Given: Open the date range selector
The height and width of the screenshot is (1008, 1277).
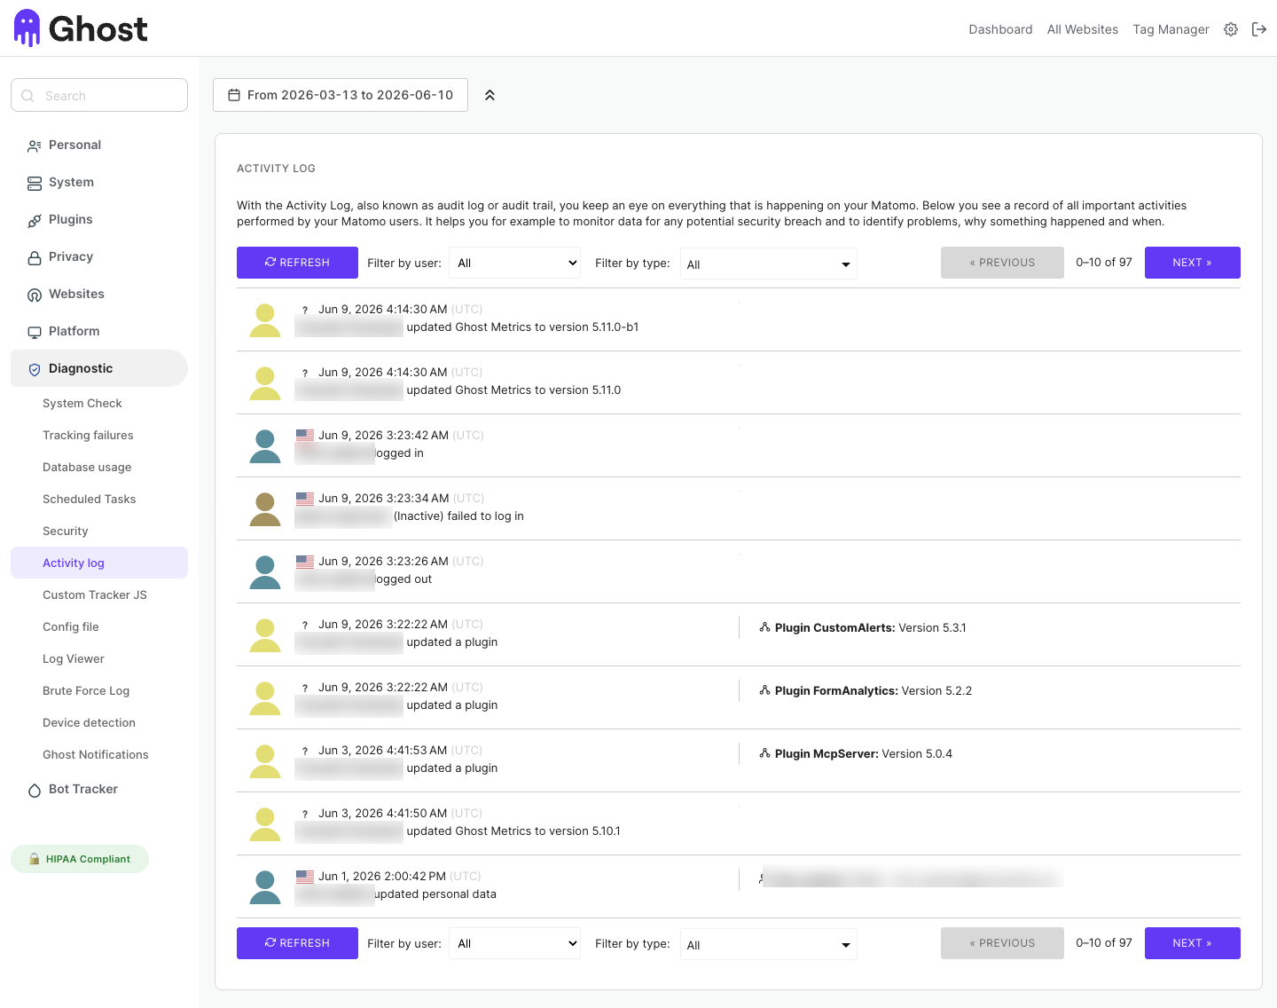Looking at the screenshot, I should [341, 95].
